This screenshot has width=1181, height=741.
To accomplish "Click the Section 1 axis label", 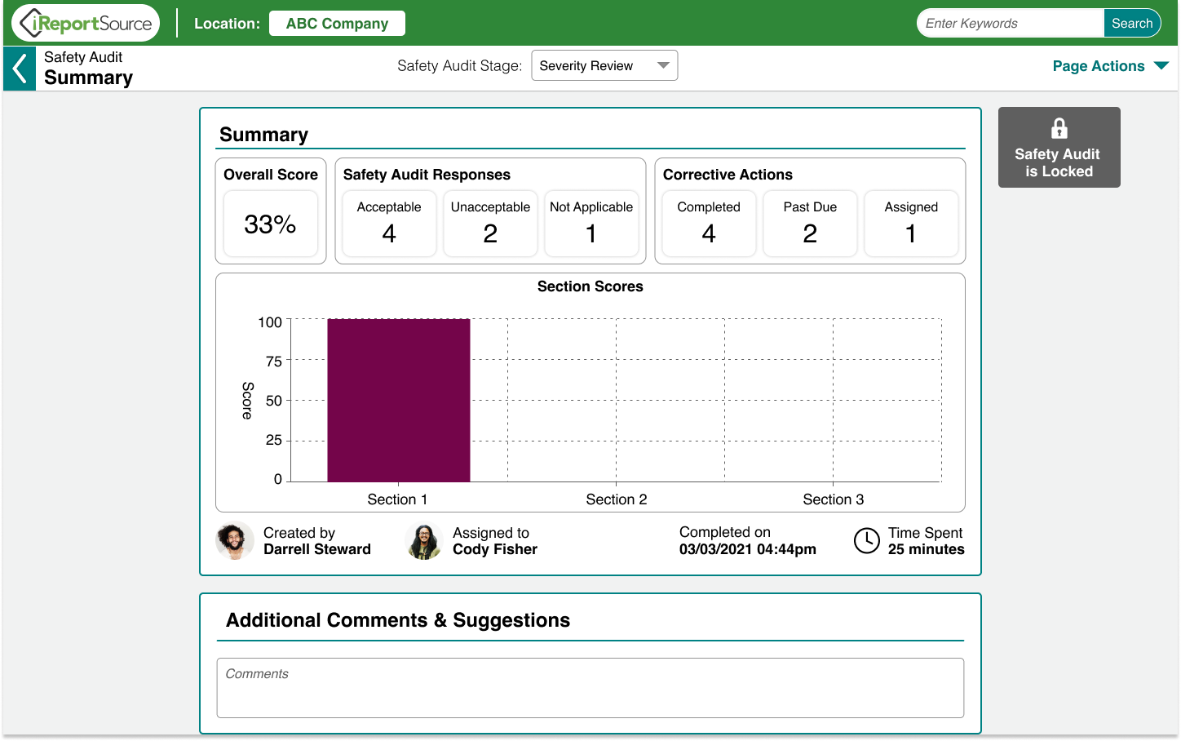I will pyautogui.click(x=397, y=499).
